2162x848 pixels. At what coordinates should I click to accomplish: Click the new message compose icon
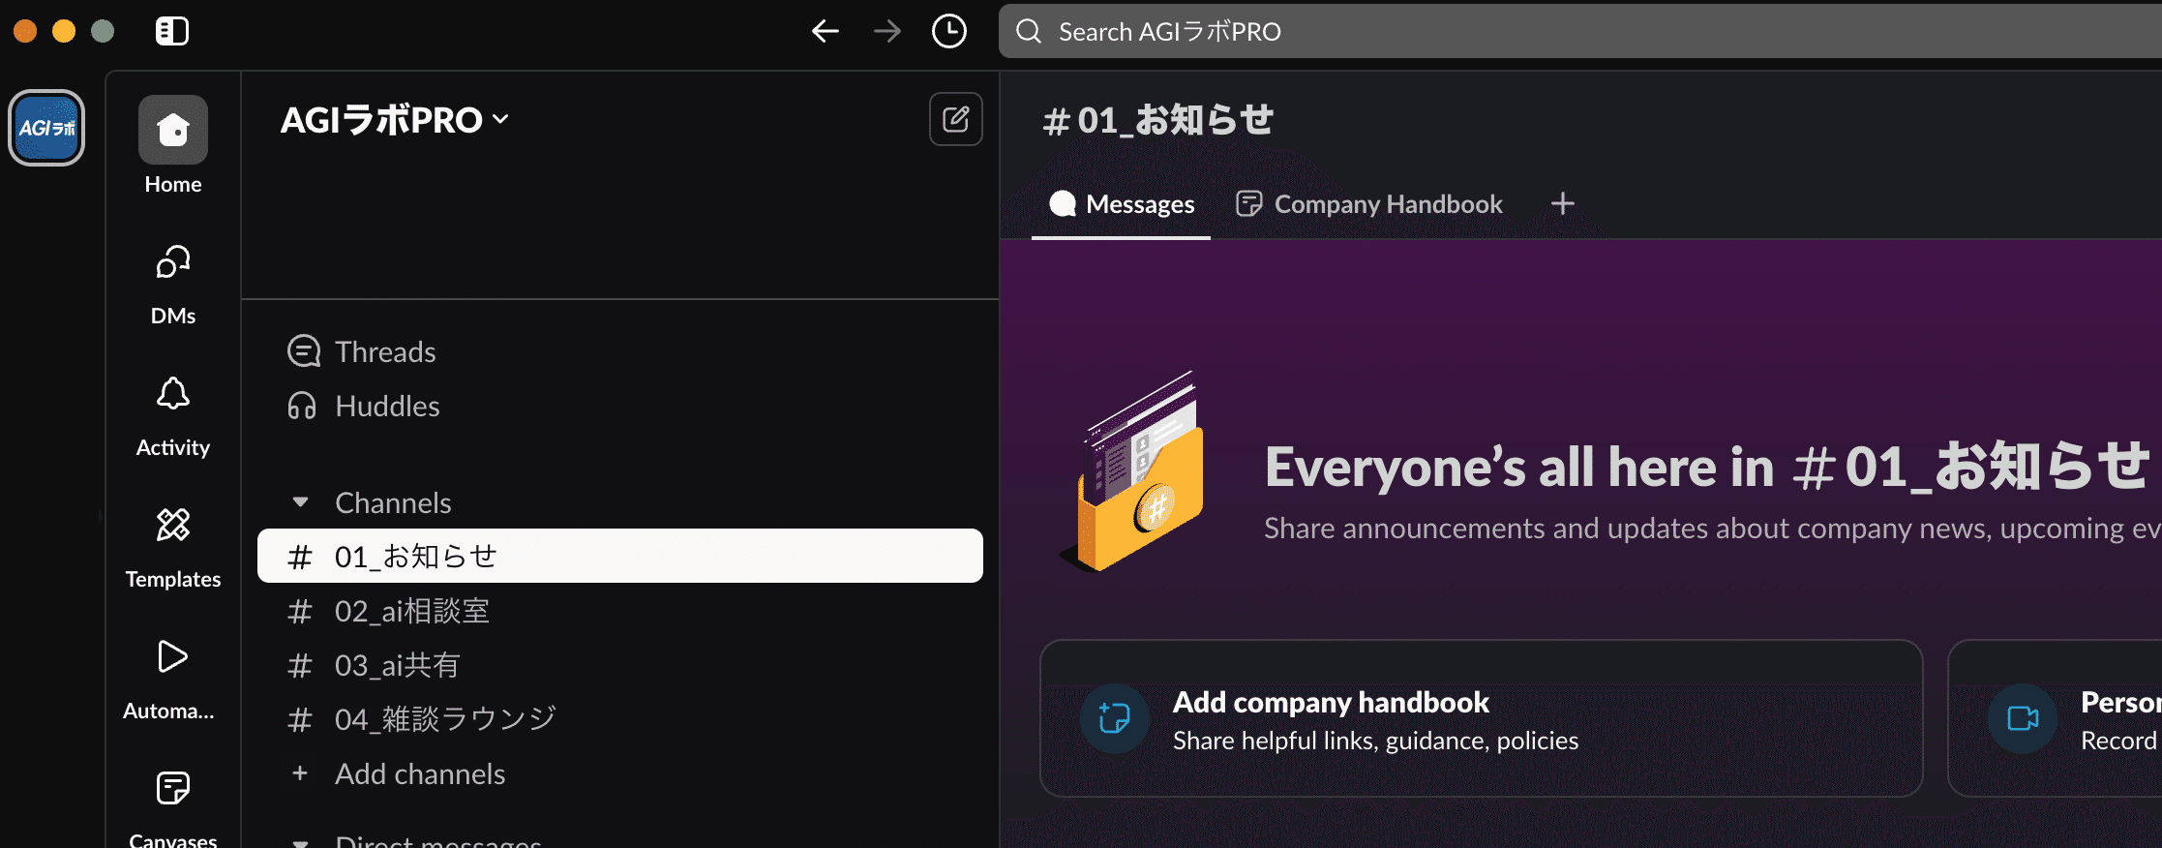(955, 119)
